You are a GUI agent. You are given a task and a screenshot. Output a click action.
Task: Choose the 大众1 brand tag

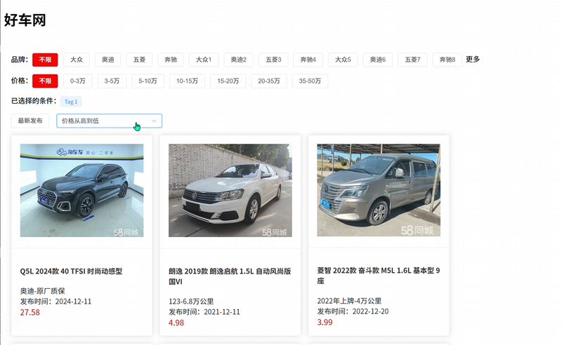(x=204, y=60)
